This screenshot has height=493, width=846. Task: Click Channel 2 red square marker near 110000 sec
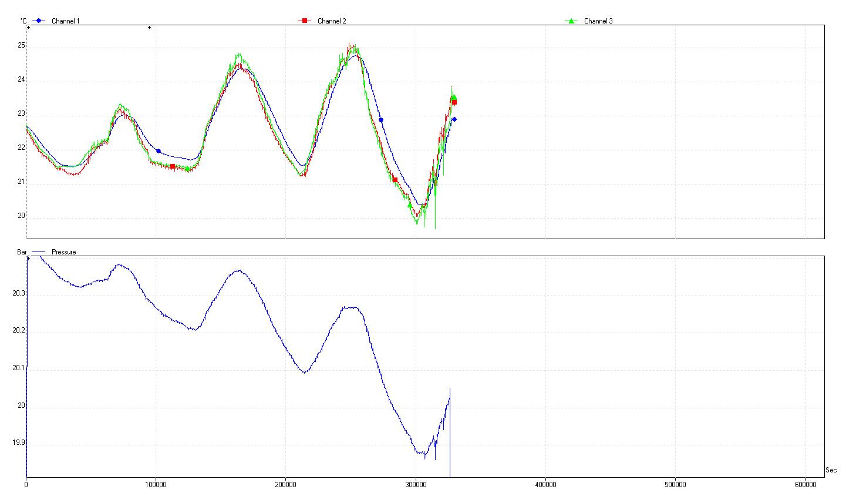pyautogui.click(x=172, y=166)
